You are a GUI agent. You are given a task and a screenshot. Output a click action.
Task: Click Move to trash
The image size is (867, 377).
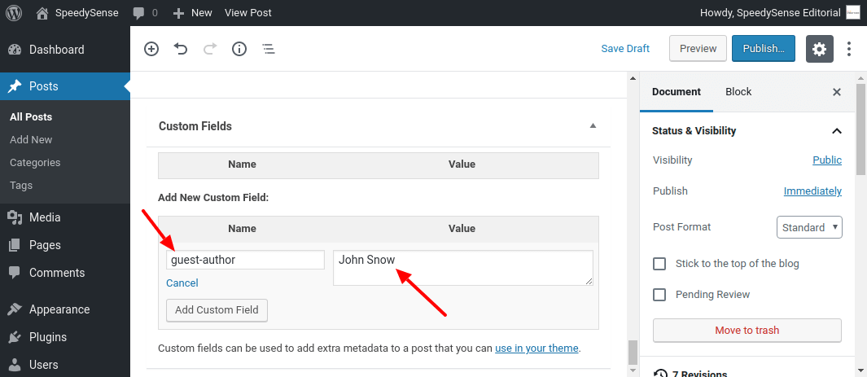(x=747, y=331)
